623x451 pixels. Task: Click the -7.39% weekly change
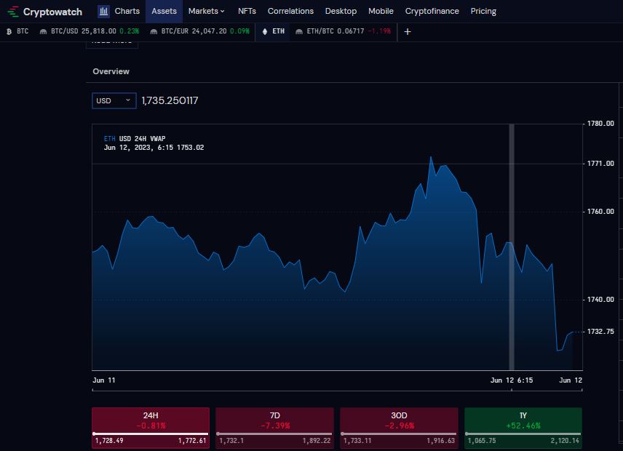point(275,426)
